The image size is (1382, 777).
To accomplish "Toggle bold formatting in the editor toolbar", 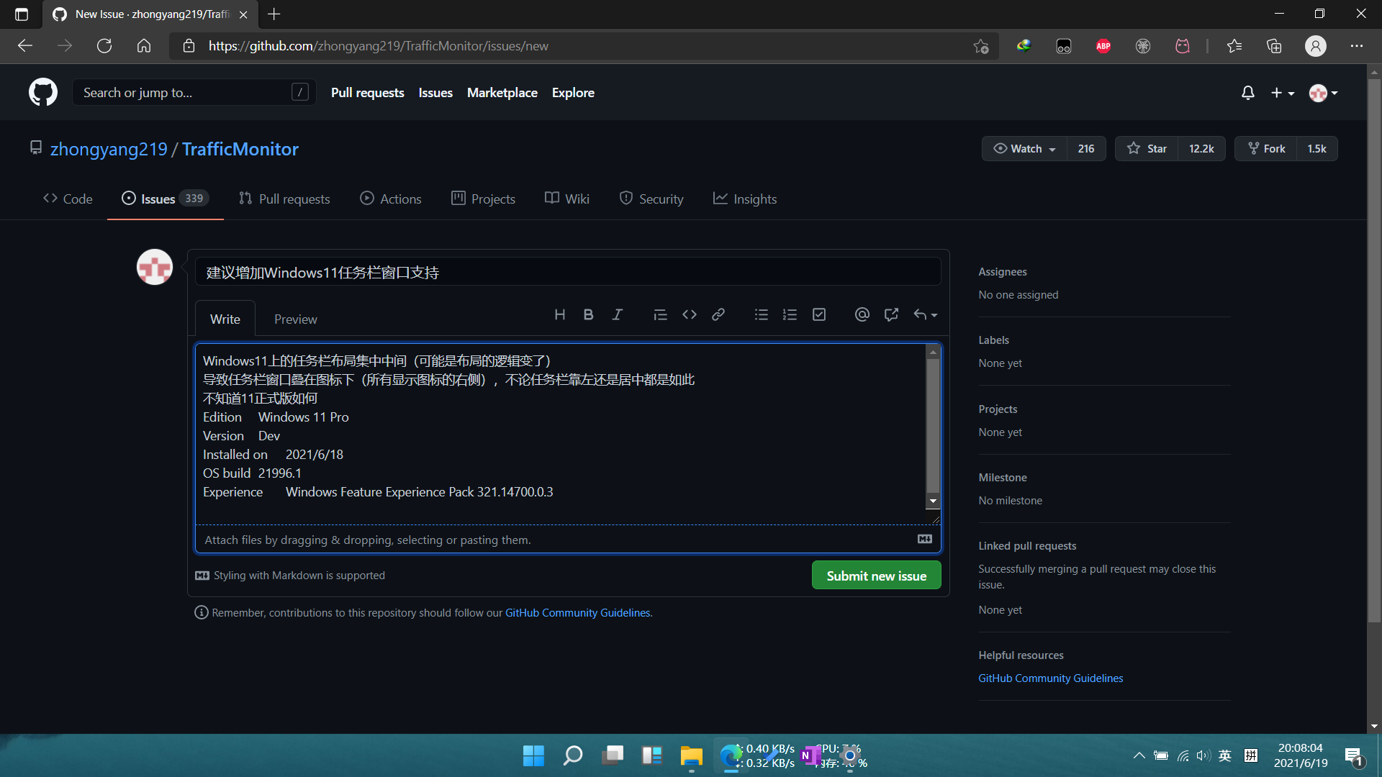I will coord(588,314).
